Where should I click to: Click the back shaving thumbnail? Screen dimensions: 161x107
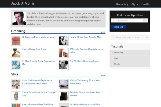coord(16,53)
